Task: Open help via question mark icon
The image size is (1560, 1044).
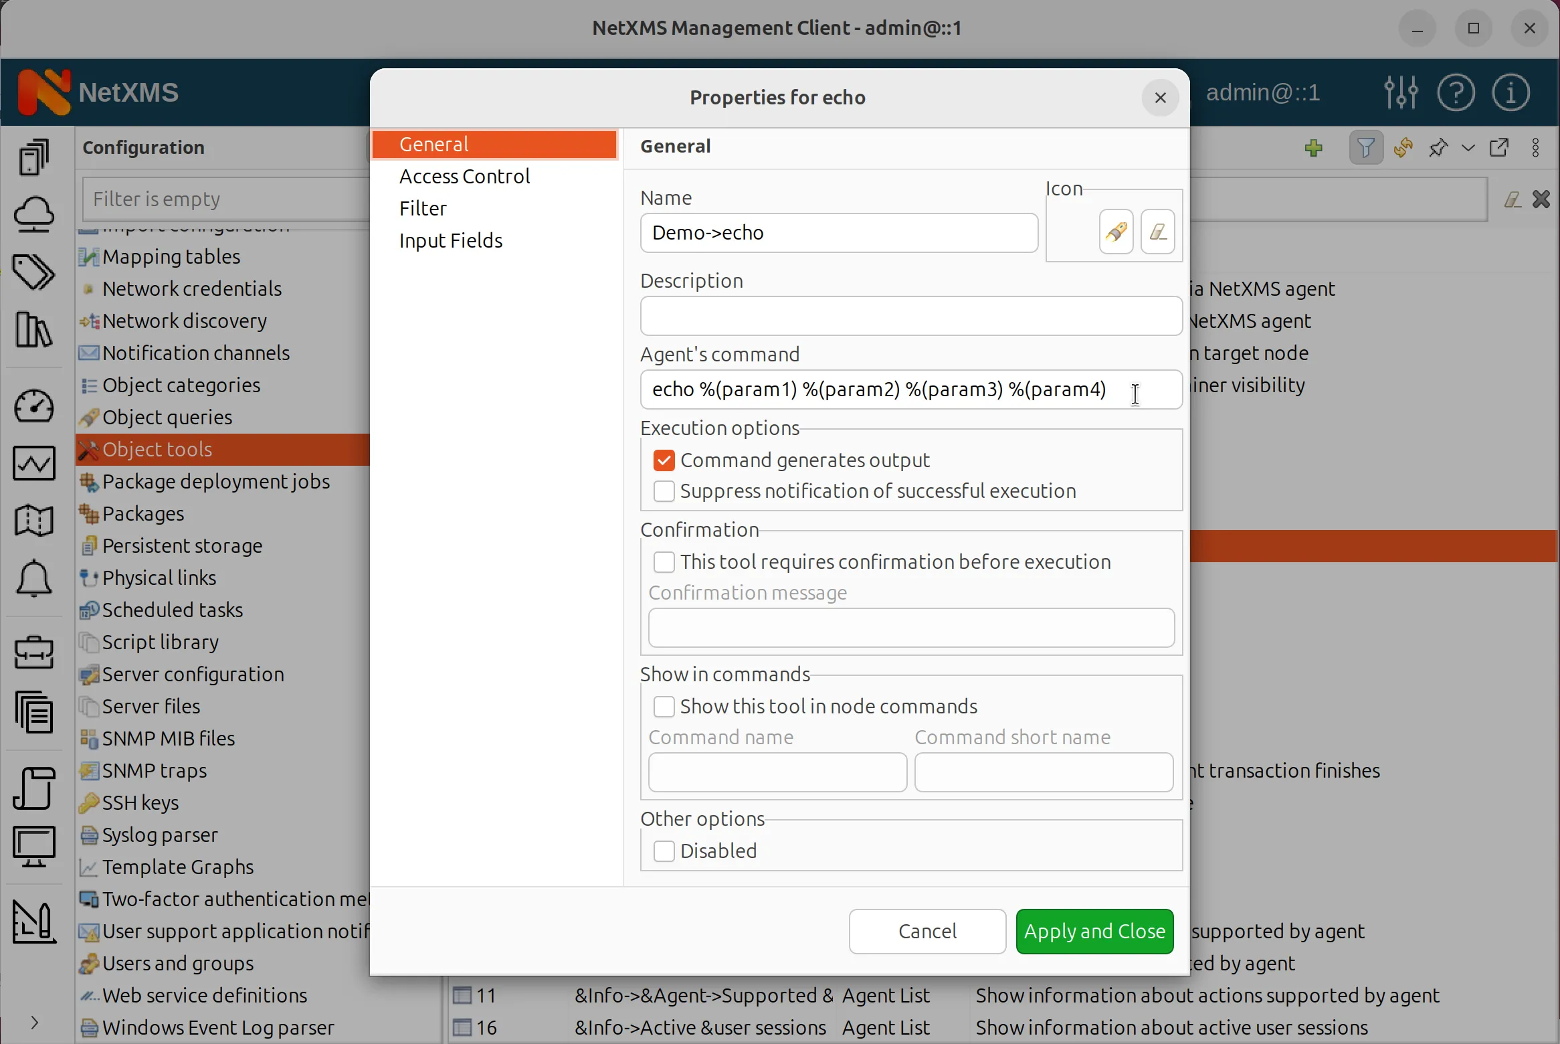Action: (x=1456, y=92)
